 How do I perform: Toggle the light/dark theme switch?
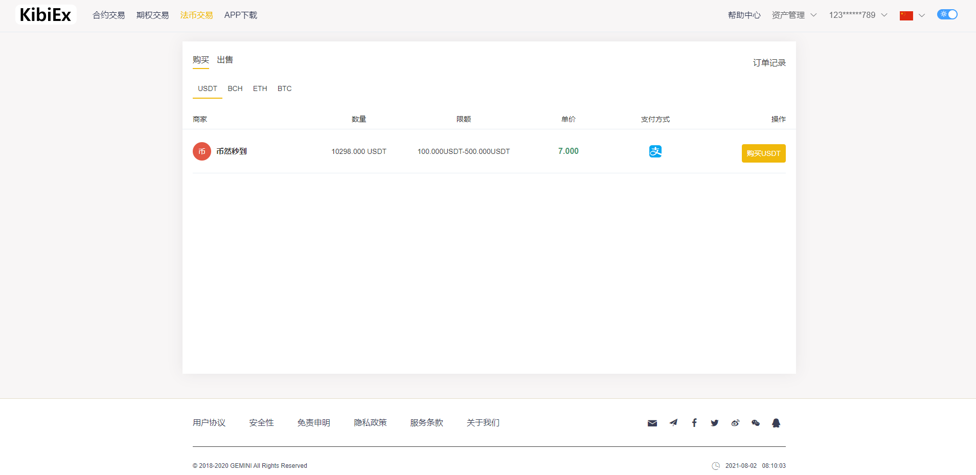947,14
